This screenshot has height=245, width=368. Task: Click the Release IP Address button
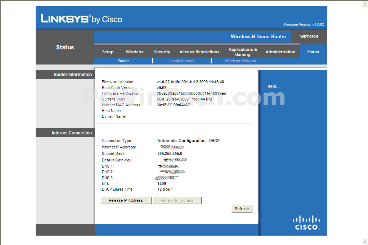coord(126,200)
